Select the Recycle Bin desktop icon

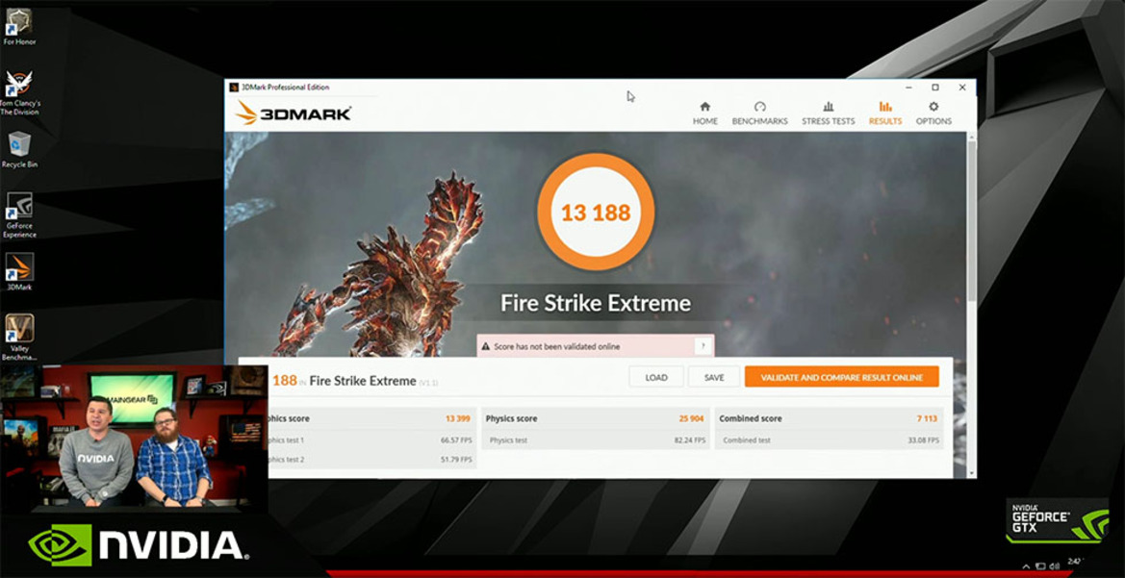click(x=19, y=149)
